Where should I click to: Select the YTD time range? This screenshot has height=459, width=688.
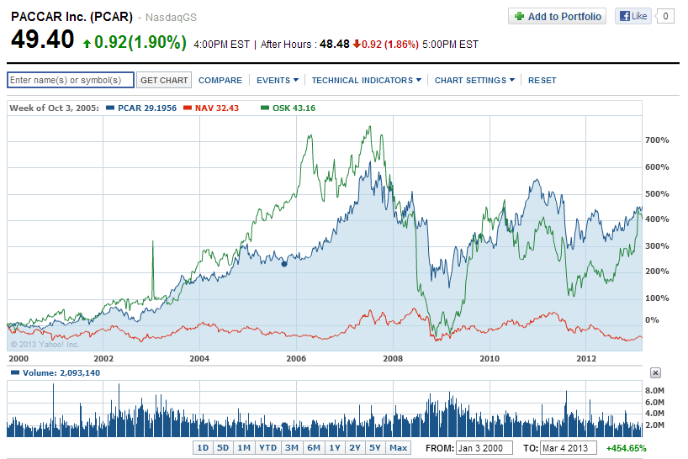pyautogui.click(x=267, y=447)
